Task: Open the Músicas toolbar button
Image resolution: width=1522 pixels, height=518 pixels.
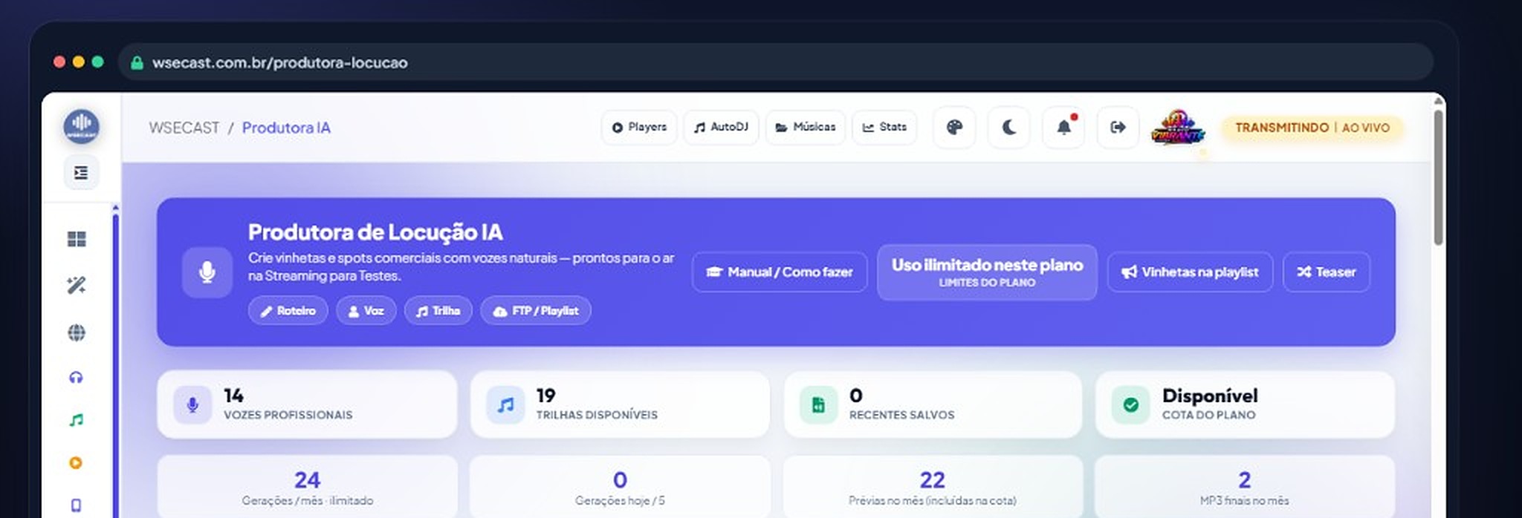Action: (x=806, y=128)
